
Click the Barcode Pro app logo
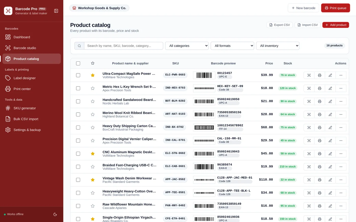(8, 11)
